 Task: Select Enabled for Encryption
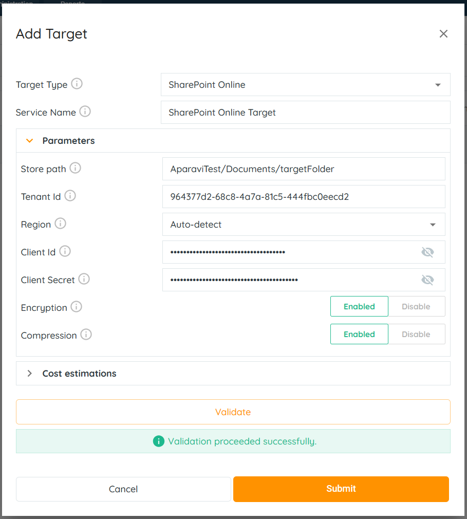click(x=359, y=306)
